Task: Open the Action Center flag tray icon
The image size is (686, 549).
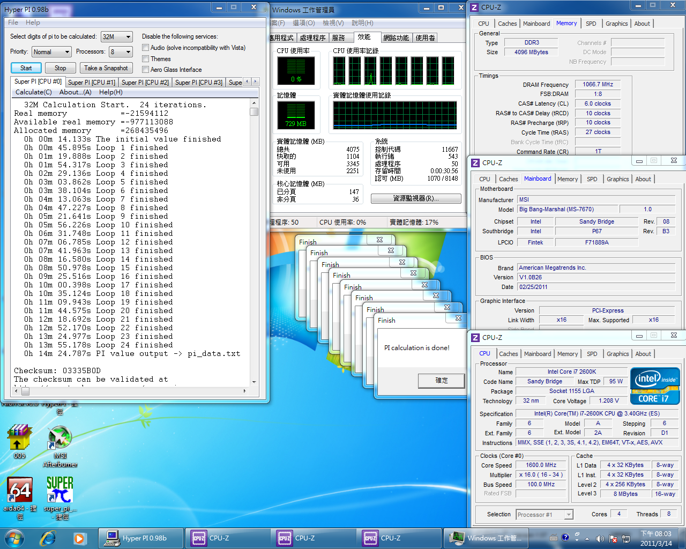Action: [613, 538]
